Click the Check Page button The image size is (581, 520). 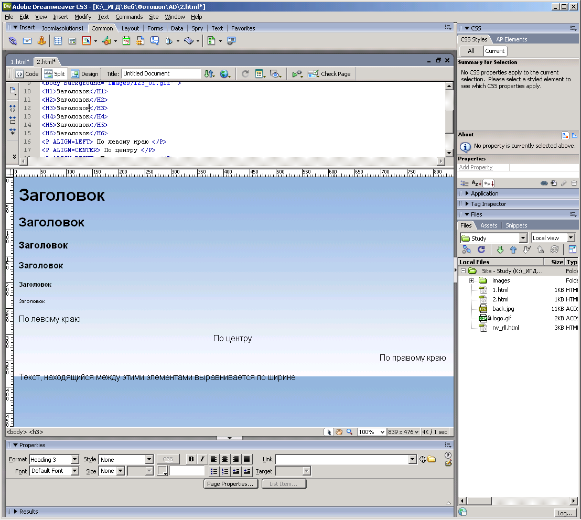coord(329,74)
